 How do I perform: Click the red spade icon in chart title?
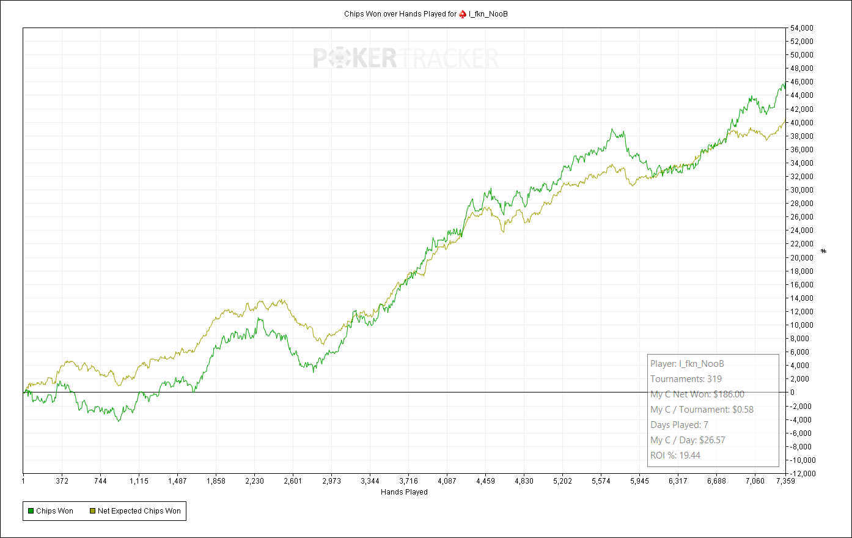(x=463, y=14)
